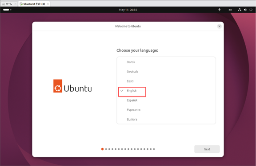Open the en keyboard layout indicator
The width and height of the screenshot is (256, 166).
[230, 10]
